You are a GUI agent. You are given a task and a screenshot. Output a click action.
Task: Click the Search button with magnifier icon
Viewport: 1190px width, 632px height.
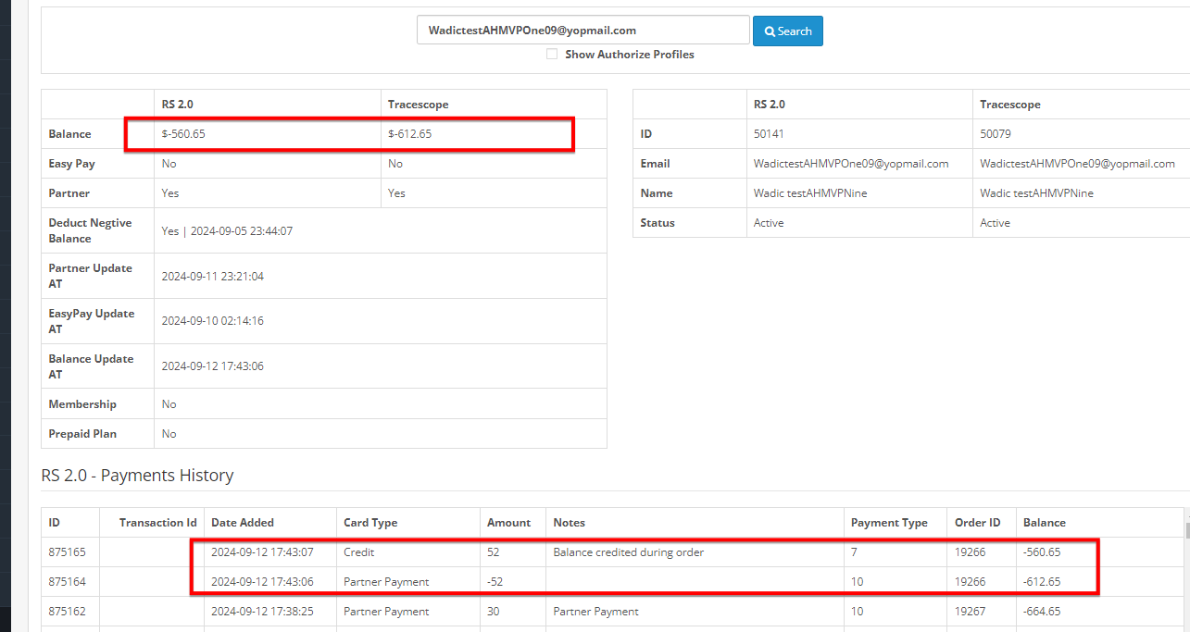click(787, 31)
